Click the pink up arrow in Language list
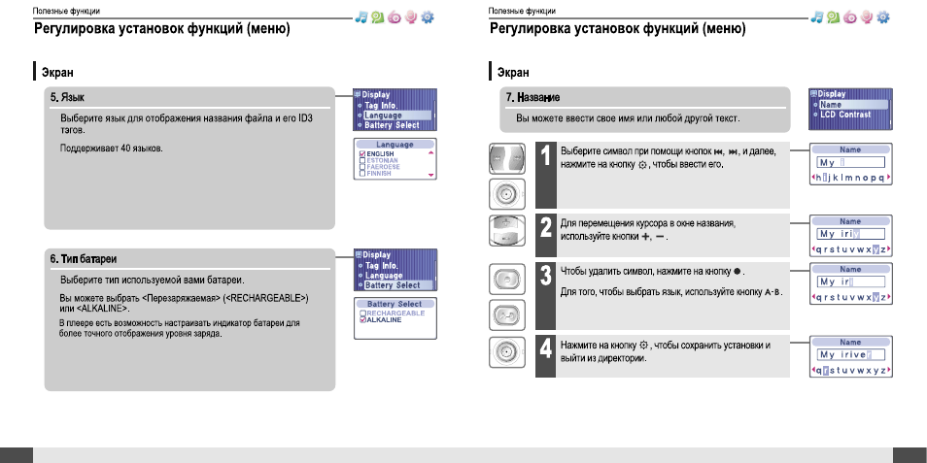The height and width of the screenshot is (463, 927). (430, 153)
